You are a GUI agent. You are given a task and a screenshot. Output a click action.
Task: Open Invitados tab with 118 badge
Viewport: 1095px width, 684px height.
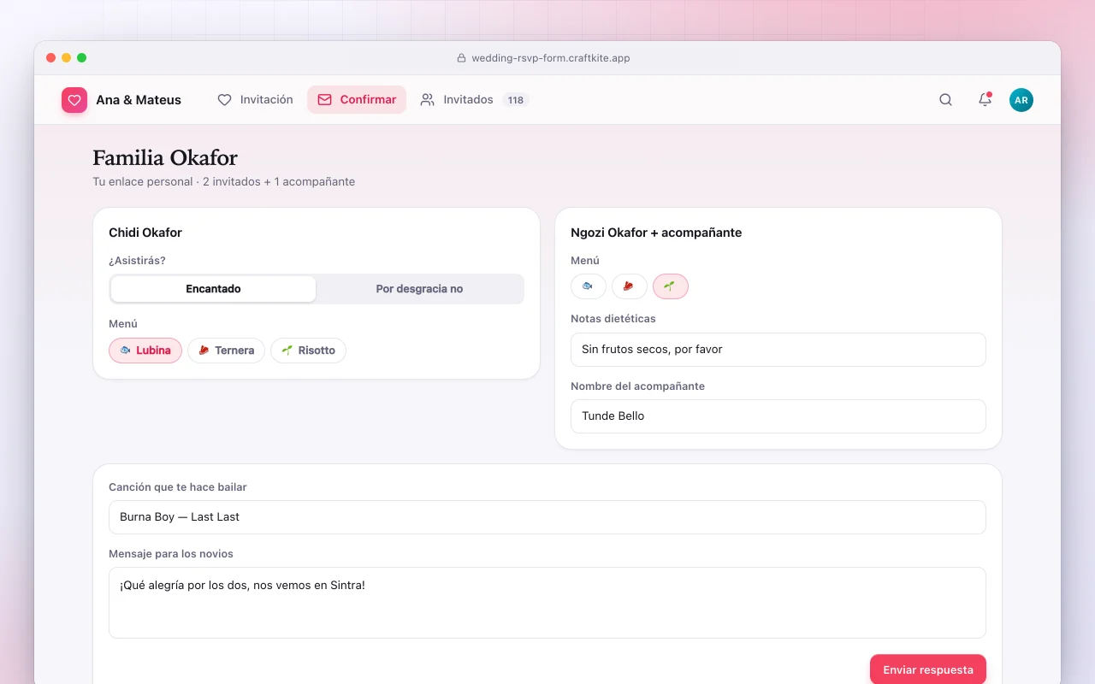475,100
